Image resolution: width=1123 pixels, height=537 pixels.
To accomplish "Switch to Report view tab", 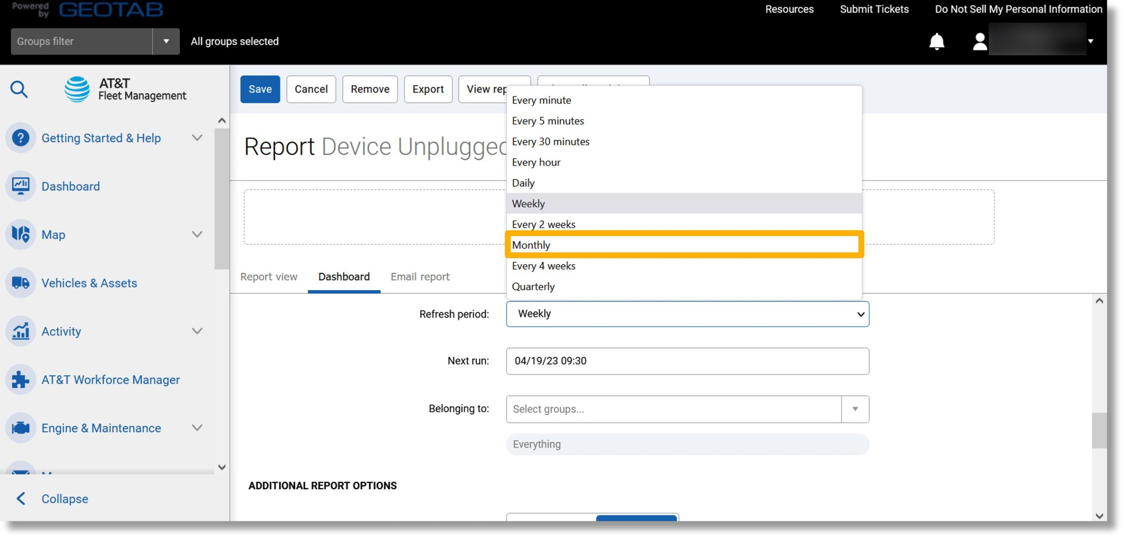I will [268, 277].
